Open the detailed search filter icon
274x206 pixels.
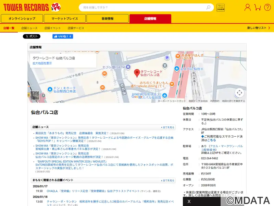[221, 8]
